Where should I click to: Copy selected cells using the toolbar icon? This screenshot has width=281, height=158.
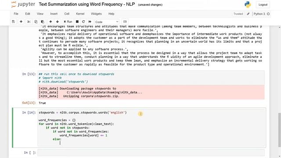36,22
